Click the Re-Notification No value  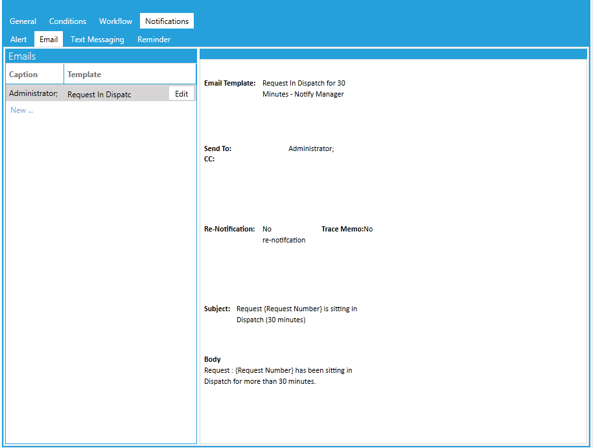[x=266, y=228]
